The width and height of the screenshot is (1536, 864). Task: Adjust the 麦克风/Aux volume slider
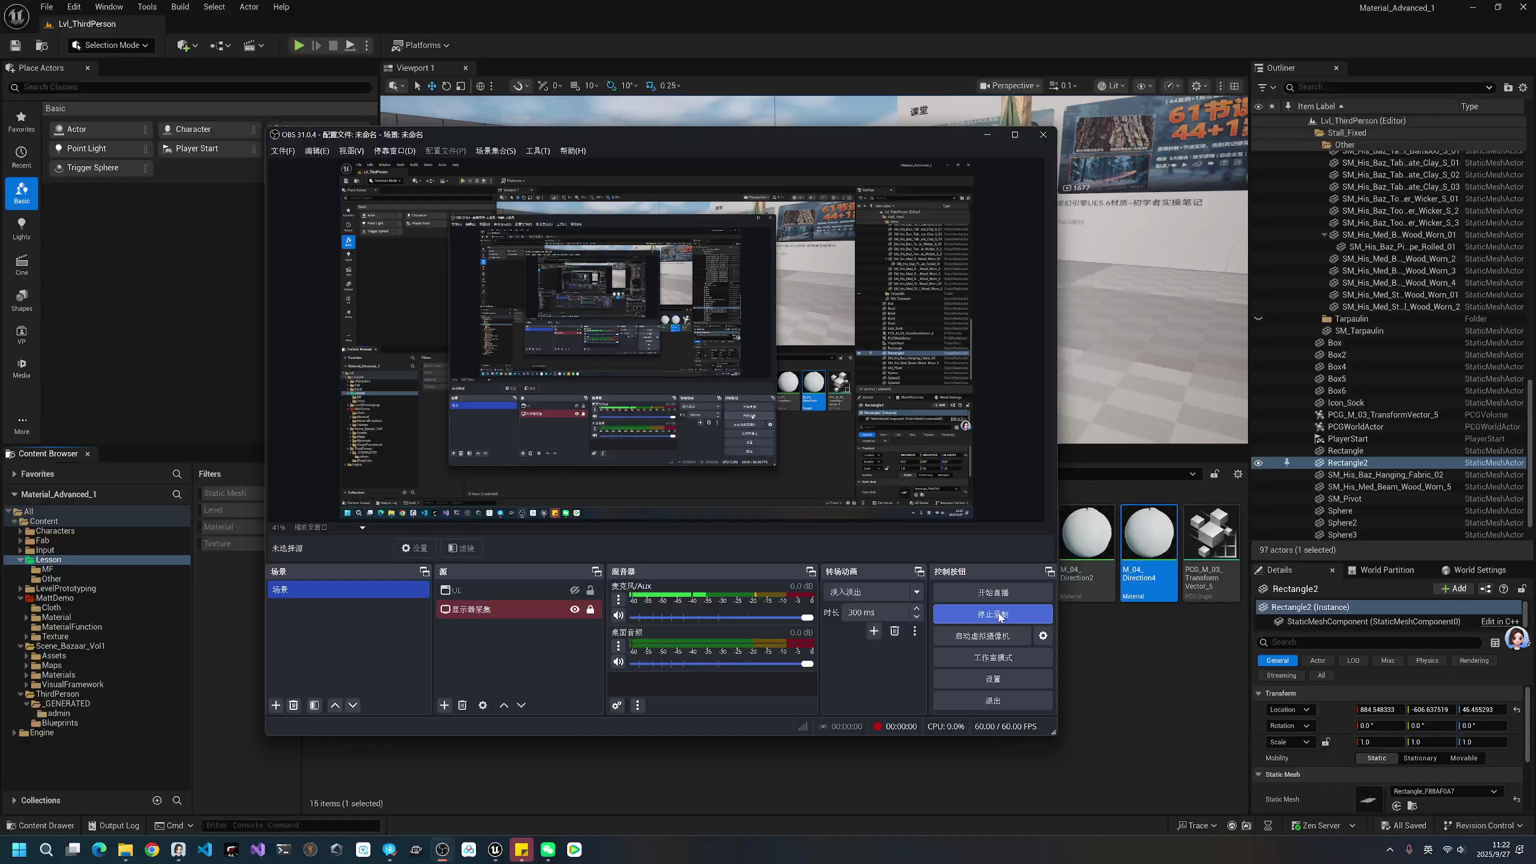(x=721, y=616)
